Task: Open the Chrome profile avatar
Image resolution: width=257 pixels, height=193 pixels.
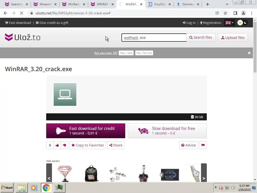Action: coord(243,13)
